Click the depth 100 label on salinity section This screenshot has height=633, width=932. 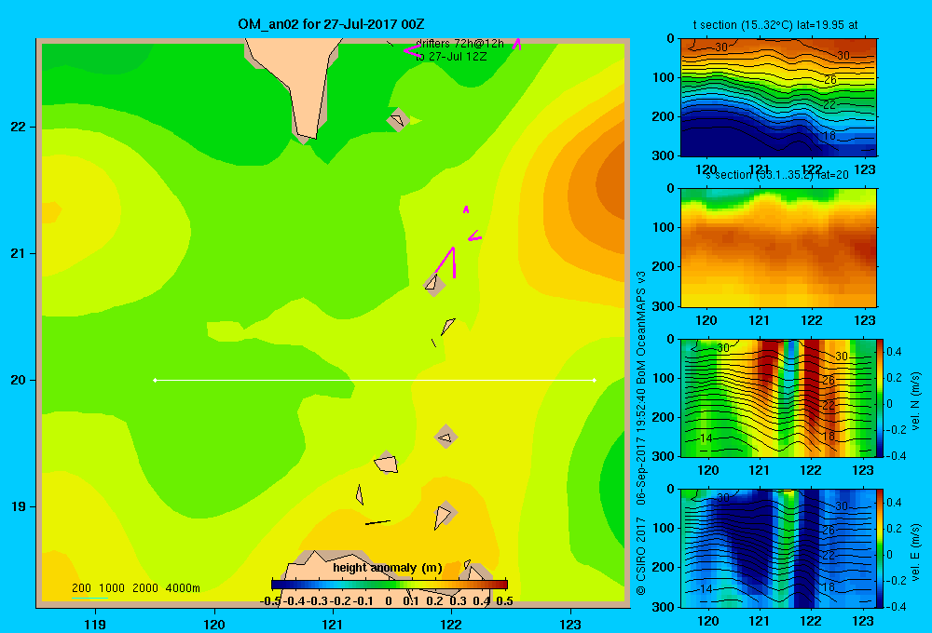[x=664, y=227]
